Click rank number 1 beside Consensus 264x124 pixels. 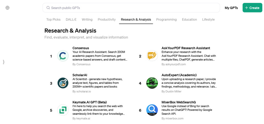tap(51, 56)
